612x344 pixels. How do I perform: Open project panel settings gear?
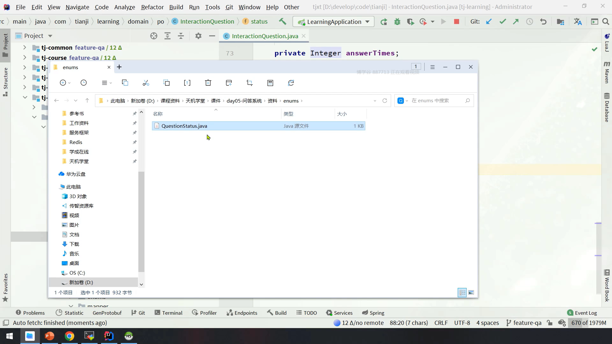point(198,36)
